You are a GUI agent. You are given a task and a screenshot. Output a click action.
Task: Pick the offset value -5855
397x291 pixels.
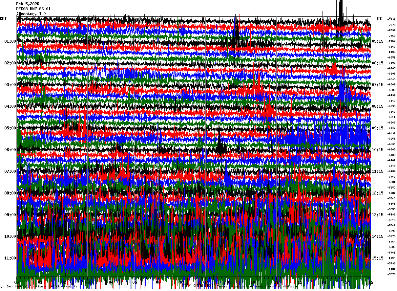coord(392,209)
